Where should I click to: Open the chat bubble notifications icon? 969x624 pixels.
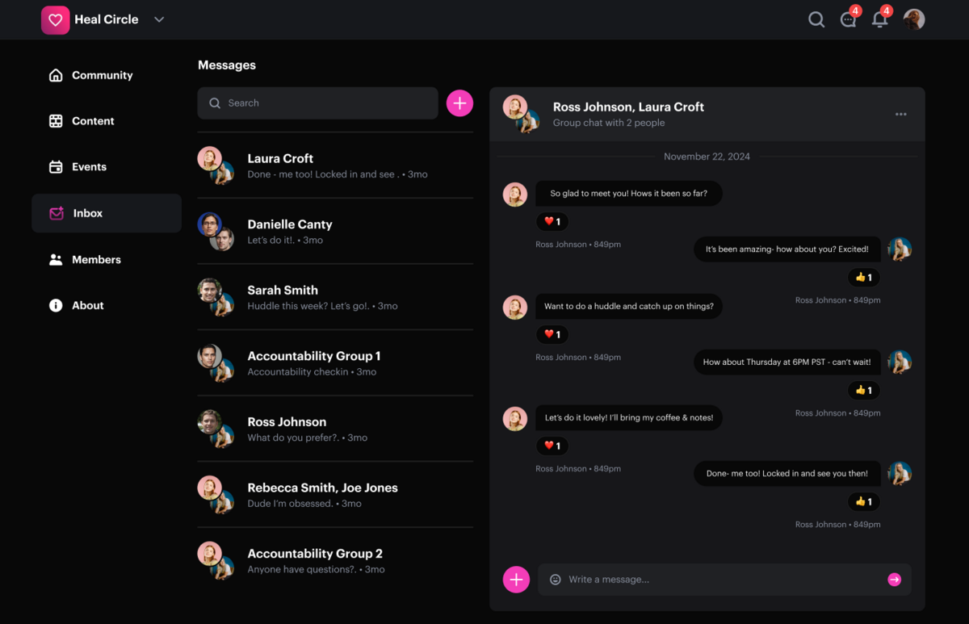(x=848, y=19)
